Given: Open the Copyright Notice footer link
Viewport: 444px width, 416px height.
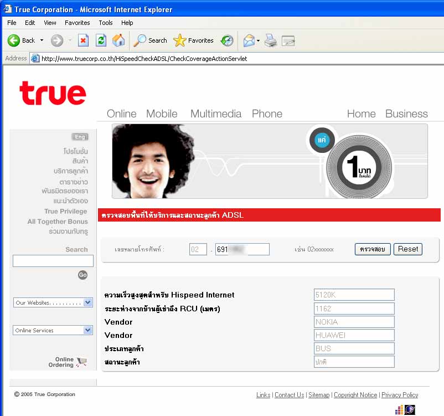Looking at the screenshot, I should (x=355, y=395).
